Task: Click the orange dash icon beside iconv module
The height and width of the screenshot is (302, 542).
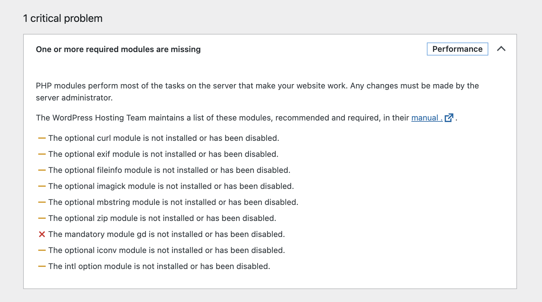Action: (42, 250)
